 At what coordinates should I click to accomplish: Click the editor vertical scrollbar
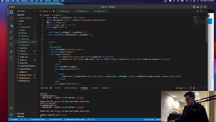pyautogui.click(x=207, y=30)
